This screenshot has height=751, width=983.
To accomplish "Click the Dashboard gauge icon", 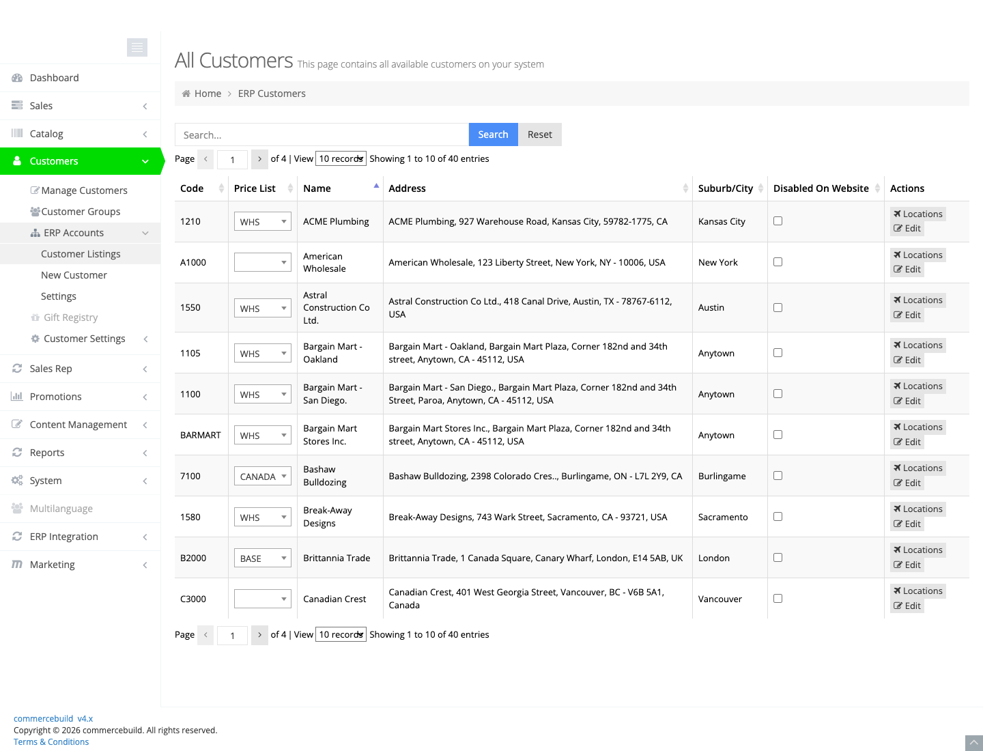I will (17, 78).
